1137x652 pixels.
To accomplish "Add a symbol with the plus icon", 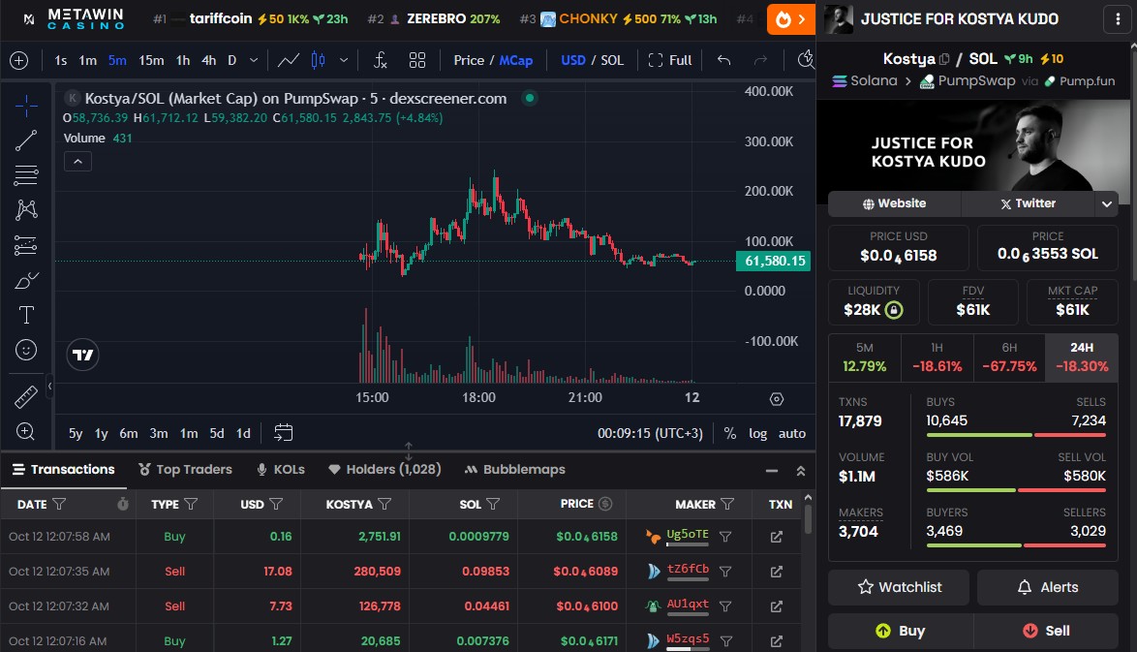I will click(18, 60).
